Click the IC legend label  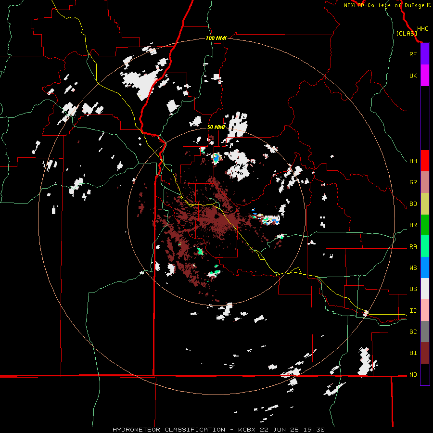[x=413, y=311]
